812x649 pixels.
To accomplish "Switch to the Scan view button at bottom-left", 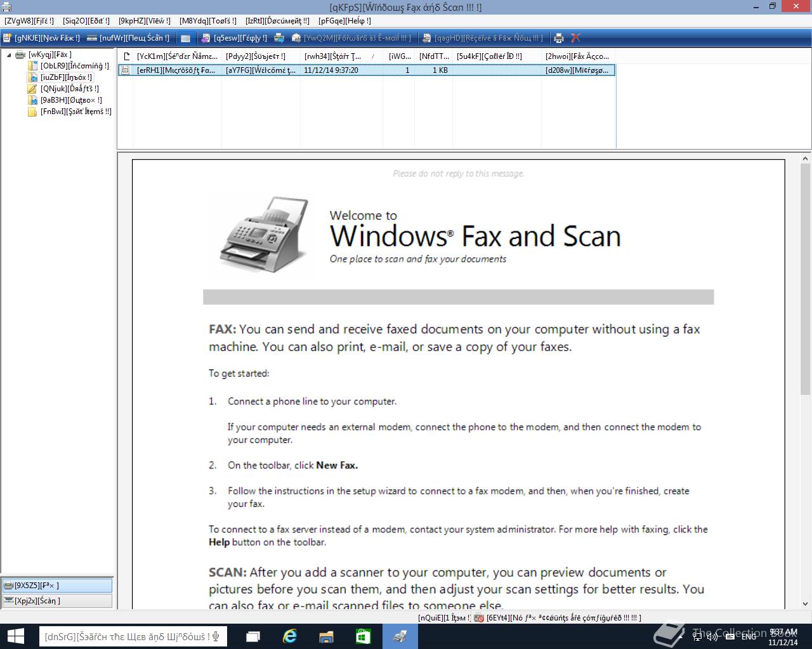I will tap(57, 601).
